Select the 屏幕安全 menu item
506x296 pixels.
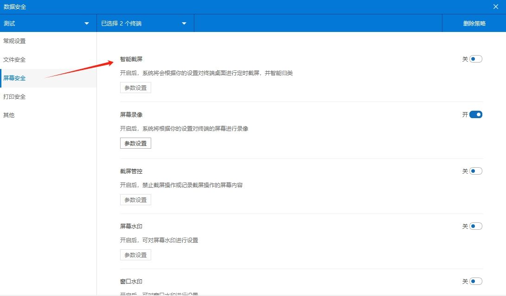[x=48, y=78]
